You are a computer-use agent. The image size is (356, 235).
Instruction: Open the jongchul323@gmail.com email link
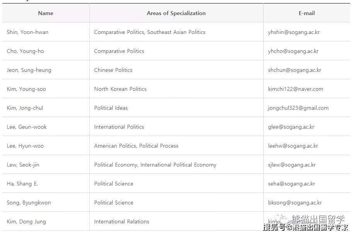(298, 108)
